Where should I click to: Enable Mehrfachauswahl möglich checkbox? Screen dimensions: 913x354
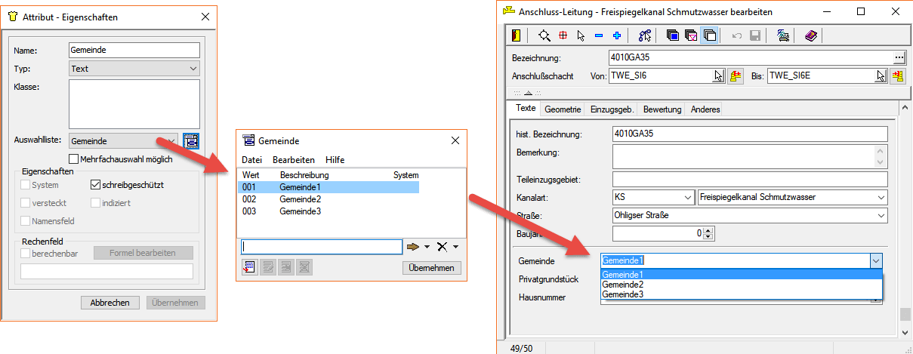[73, 159]
